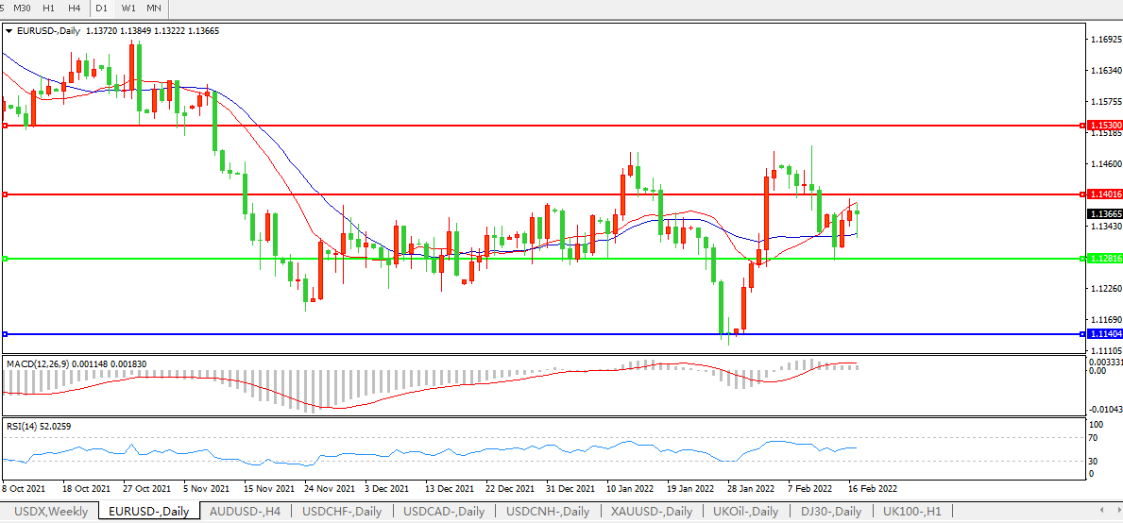Switch to the M30 timeframe

coord(22,8)
